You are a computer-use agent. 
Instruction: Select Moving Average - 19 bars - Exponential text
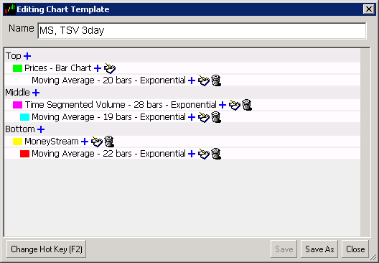point(109,117)
